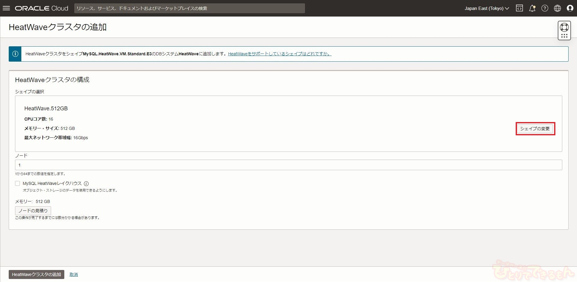The height and width of the screenshot is (282, 577).
Task: Click the 取消 cancel link
Action: click(x=74, y=274)
